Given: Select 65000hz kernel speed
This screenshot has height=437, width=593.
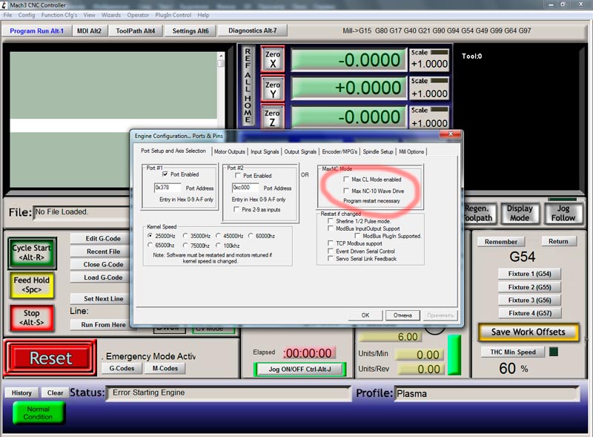Looking at the screenshot, I should coord(150,245).
